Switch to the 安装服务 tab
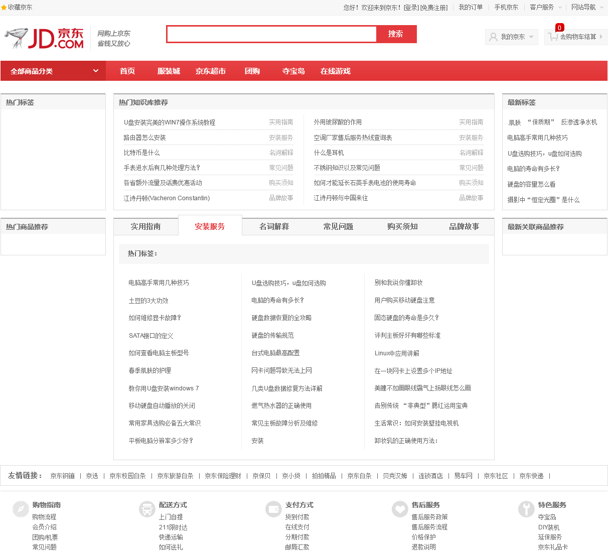This screenshot has width=608, height=553. pyautogui.click(x=210, y=226)
